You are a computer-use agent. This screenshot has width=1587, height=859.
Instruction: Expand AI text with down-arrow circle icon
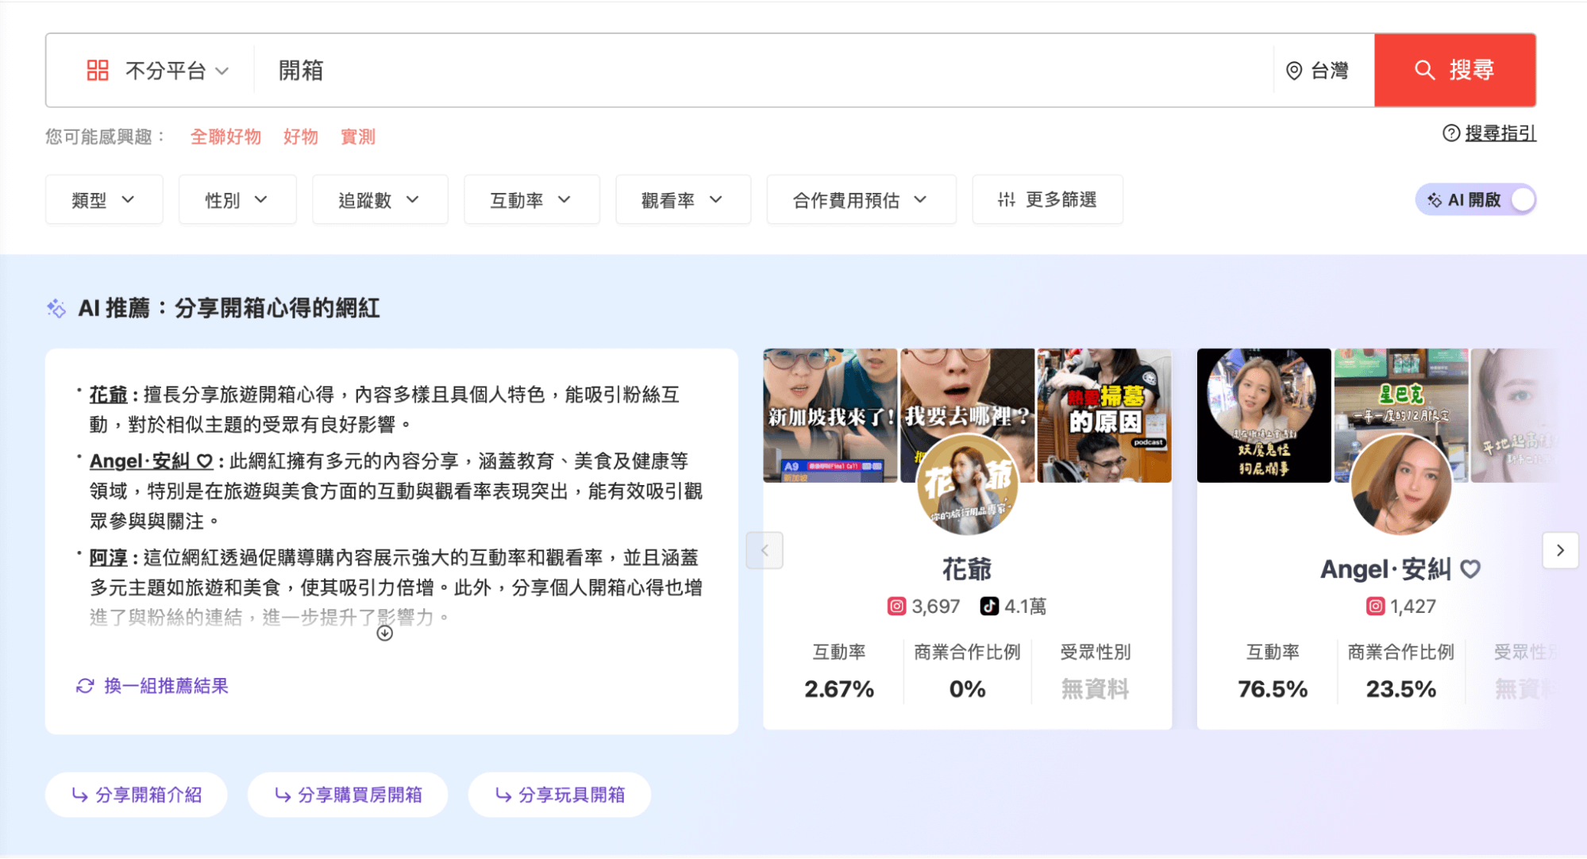click(x=385, y=633)
